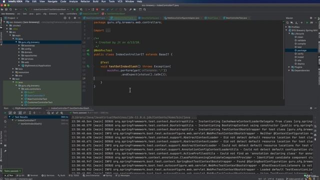Click the Back navigation arrow in the toolbar
The image size is (320, 180).
(16, 9)
